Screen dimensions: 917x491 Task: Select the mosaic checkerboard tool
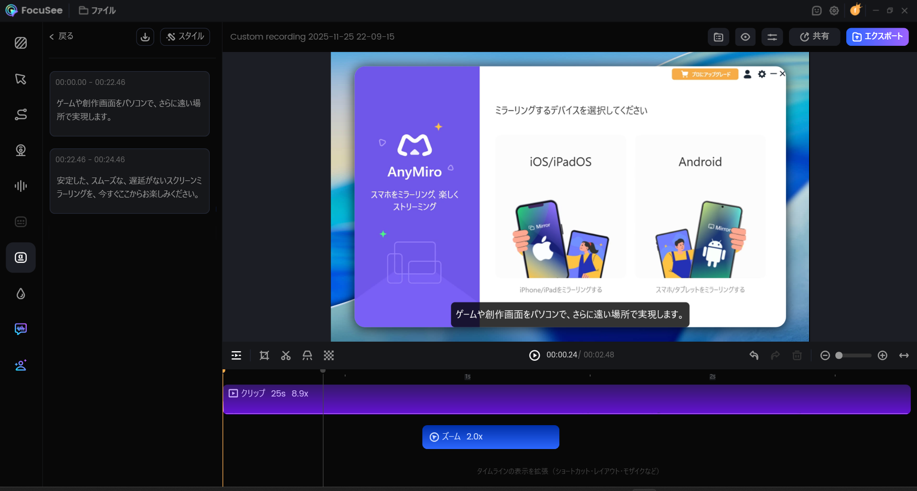tap(329, 355)
